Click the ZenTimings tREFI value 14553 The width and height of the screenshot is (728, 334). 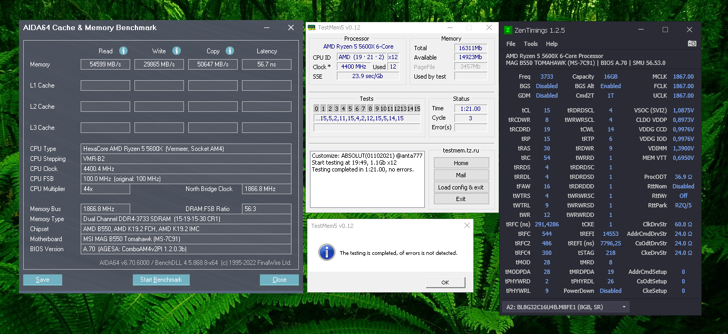610,234
